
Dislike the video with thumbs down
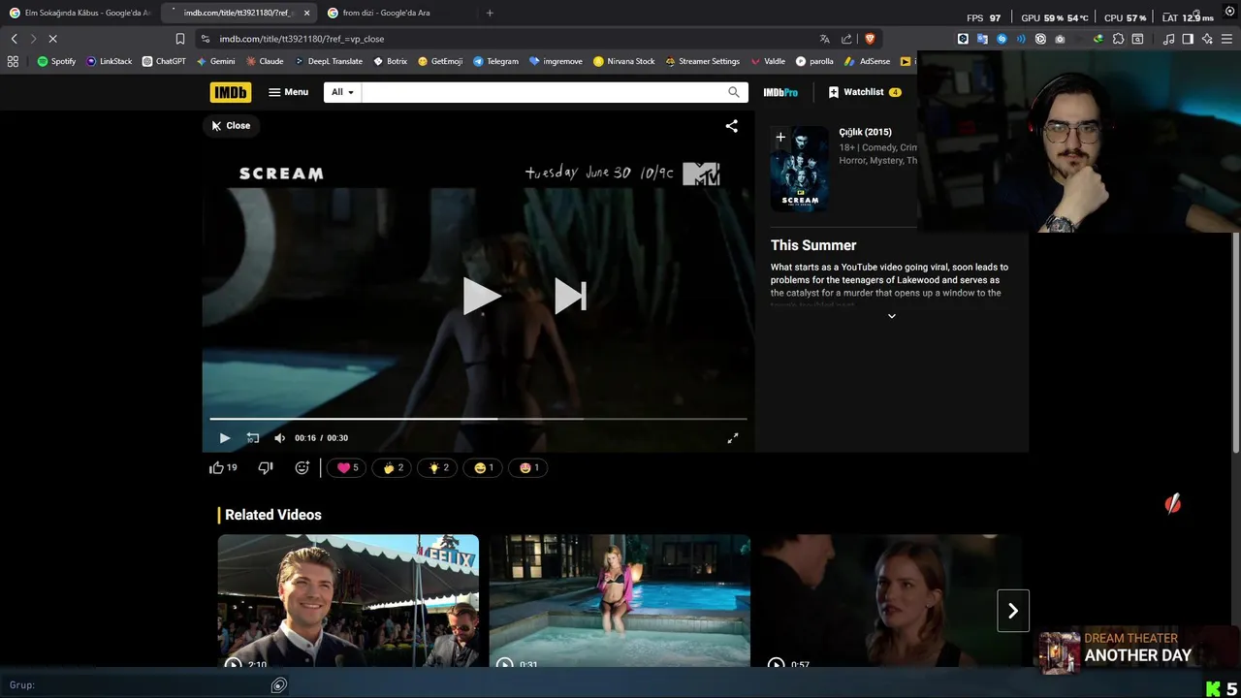266,467
